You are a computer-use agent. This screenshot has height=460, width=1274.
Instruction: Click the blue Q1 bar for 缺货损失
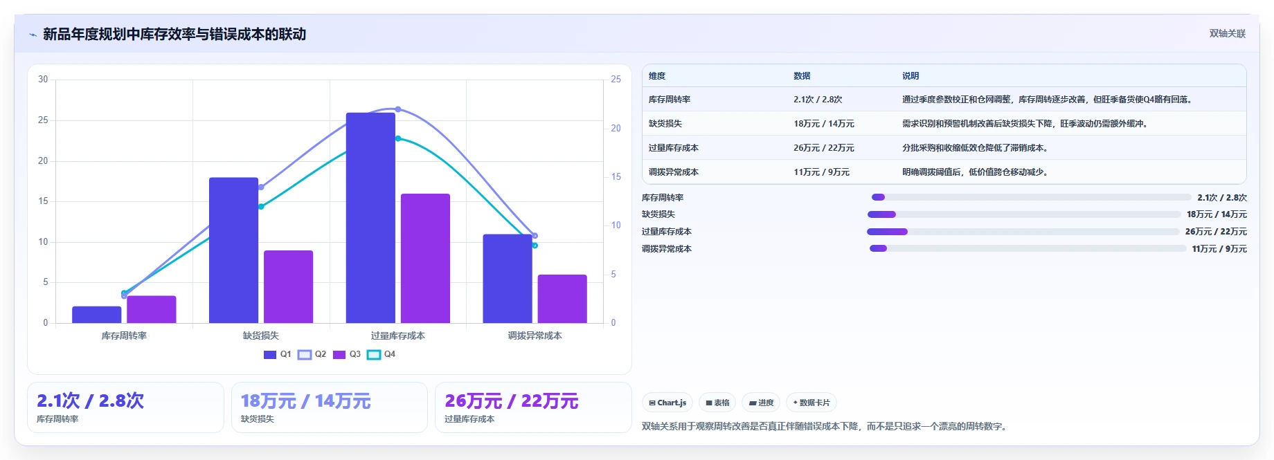pyautogui.click(x=233, y=250)
